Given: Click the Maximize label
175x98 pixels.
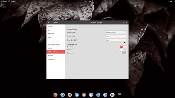Looking at the screenshot, I should pos(70,47).
